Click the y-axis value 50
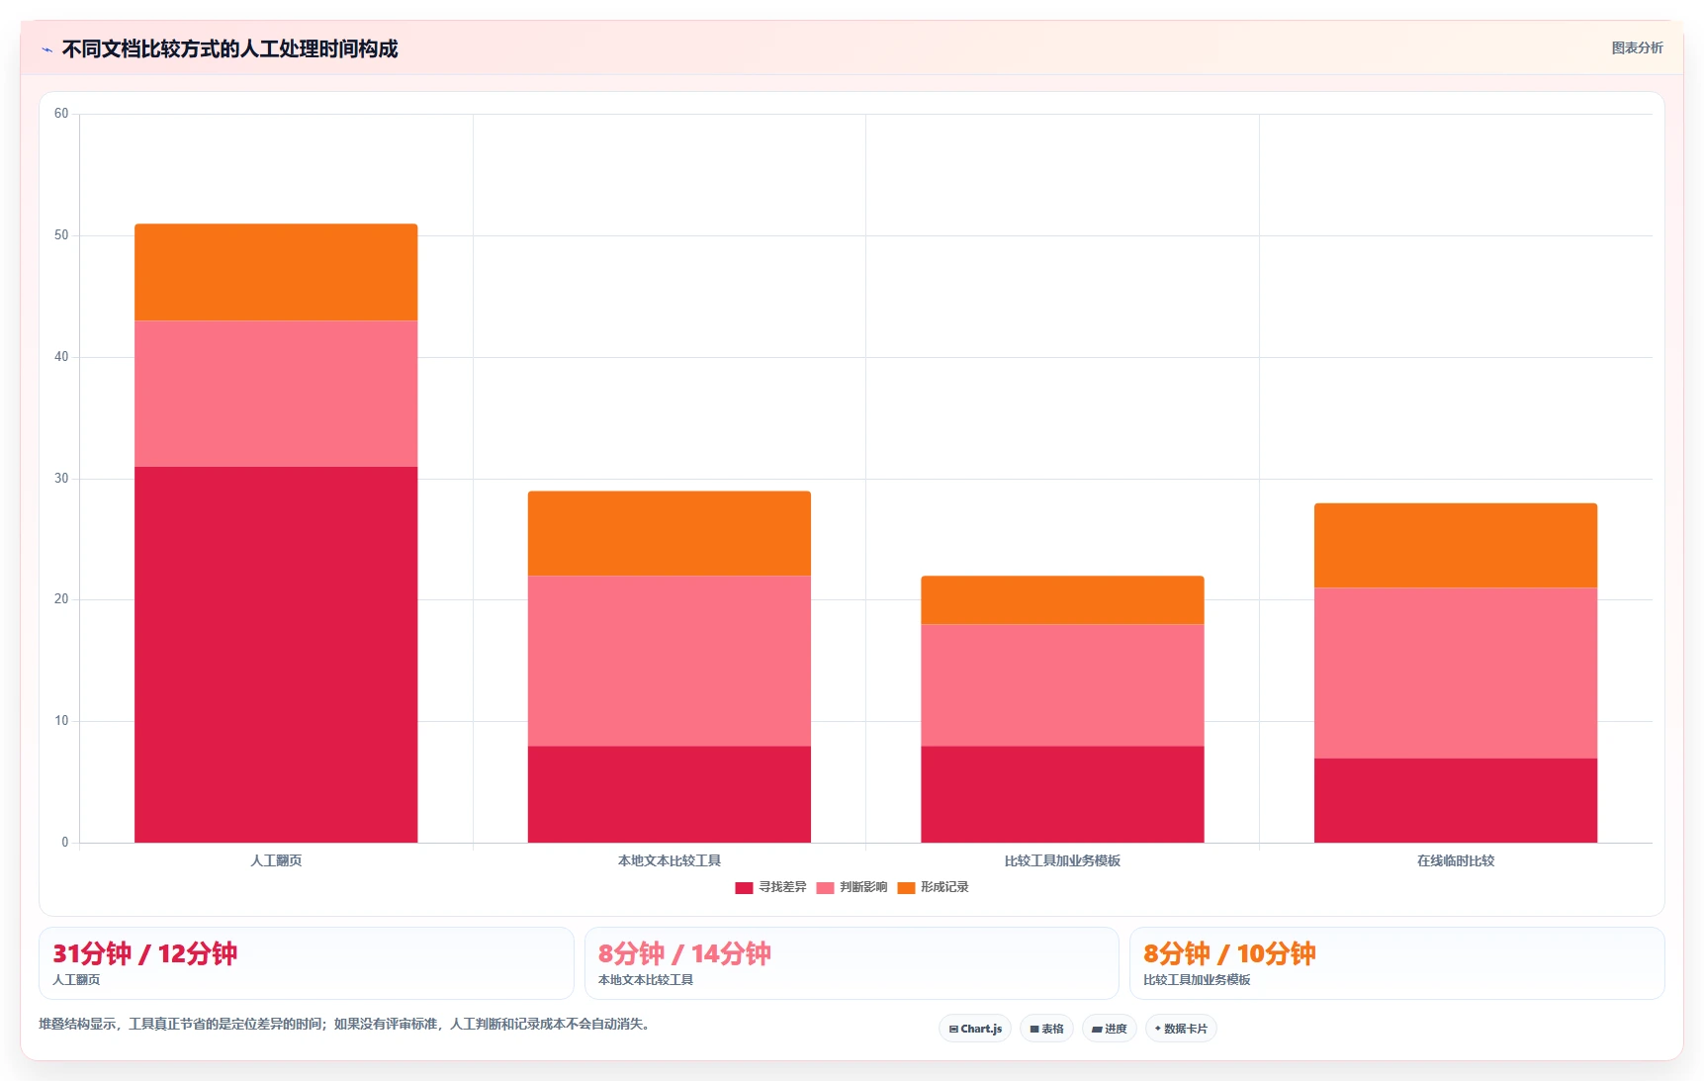1704x1081 pixels. [61, 235]
